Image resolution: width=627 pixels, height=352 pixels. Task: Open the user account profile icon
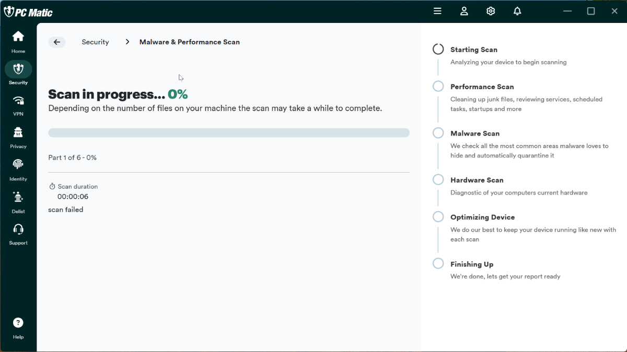[464, 11]
